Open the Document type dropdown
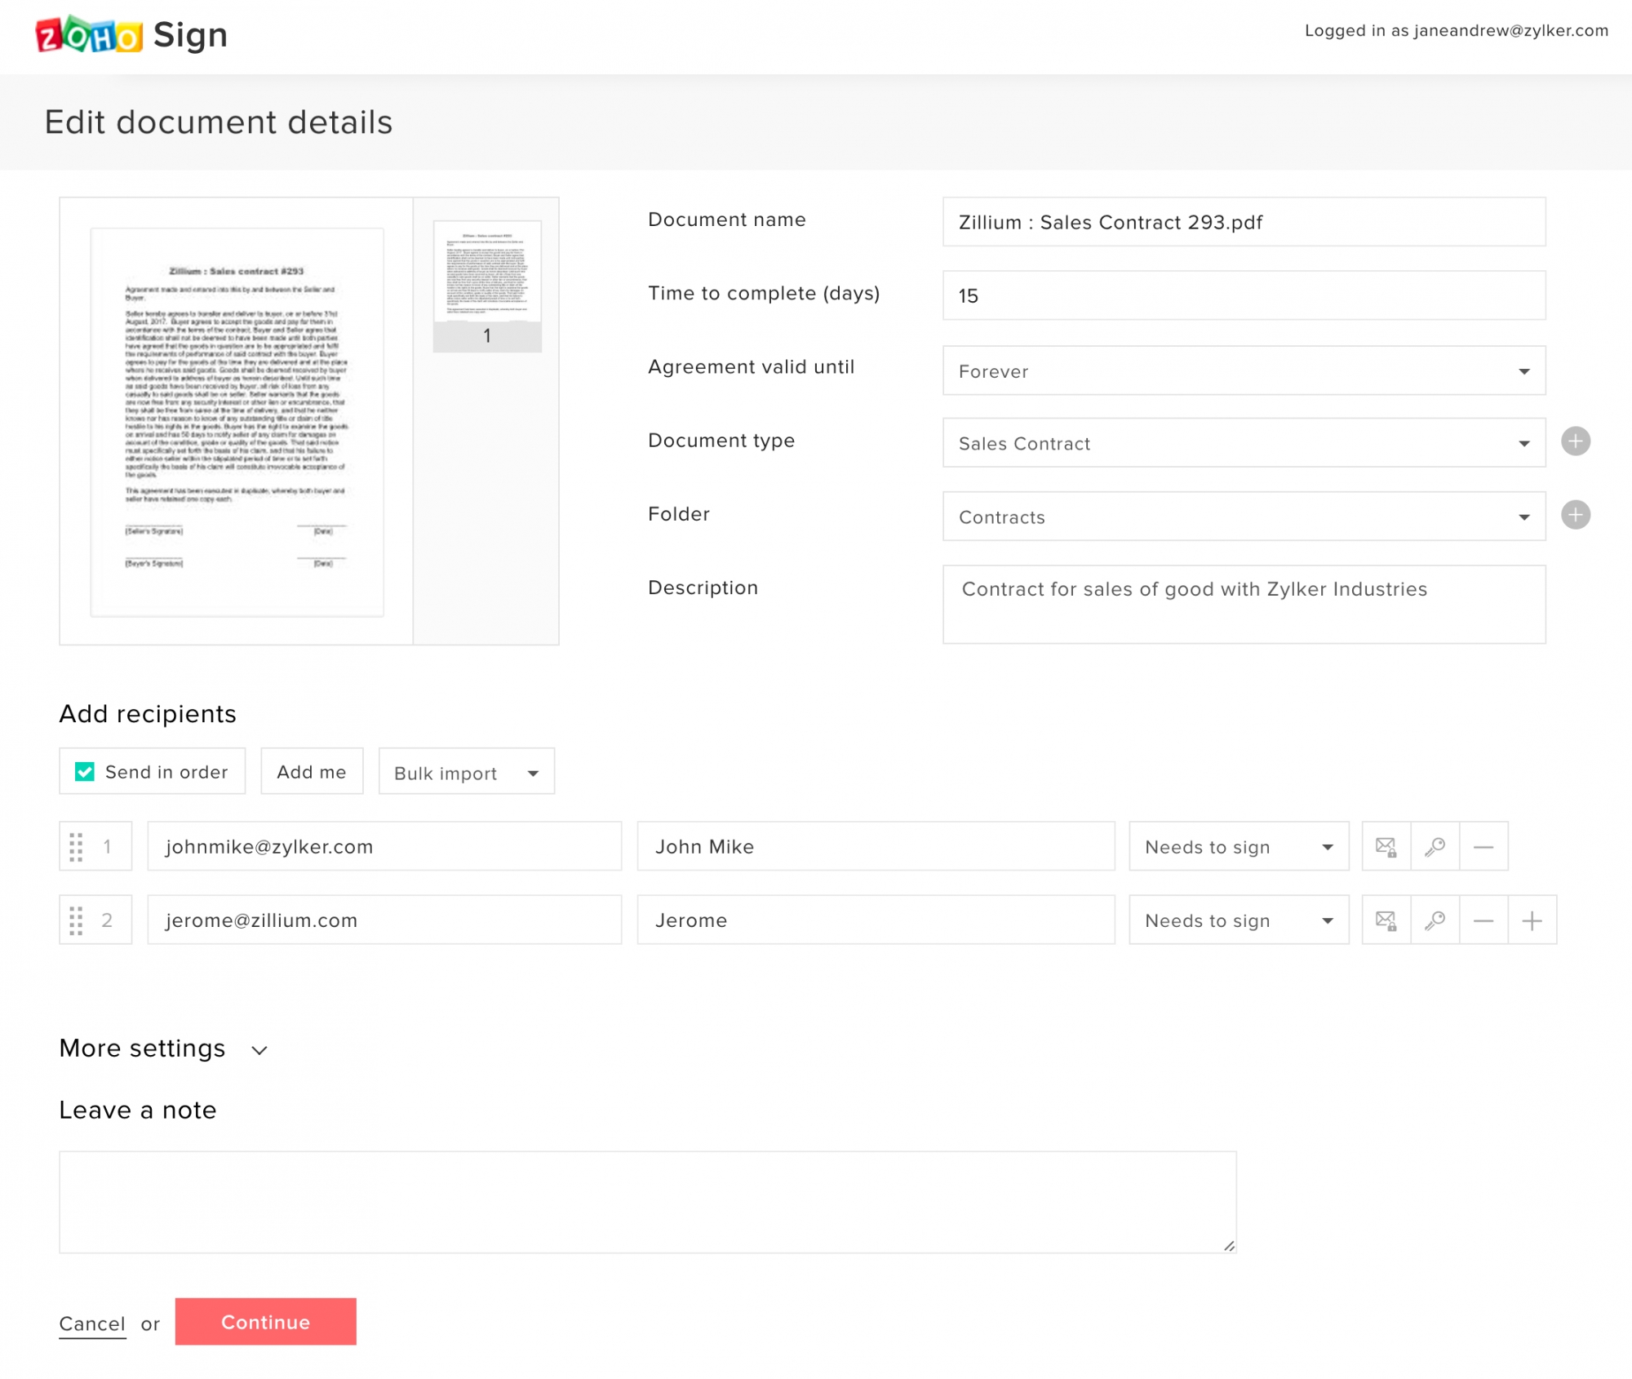 click(1243, 443)
